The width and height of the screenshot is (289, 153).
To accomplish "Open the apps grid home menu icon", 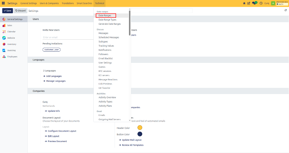I will pyautogui.click(x=3, y=3).
